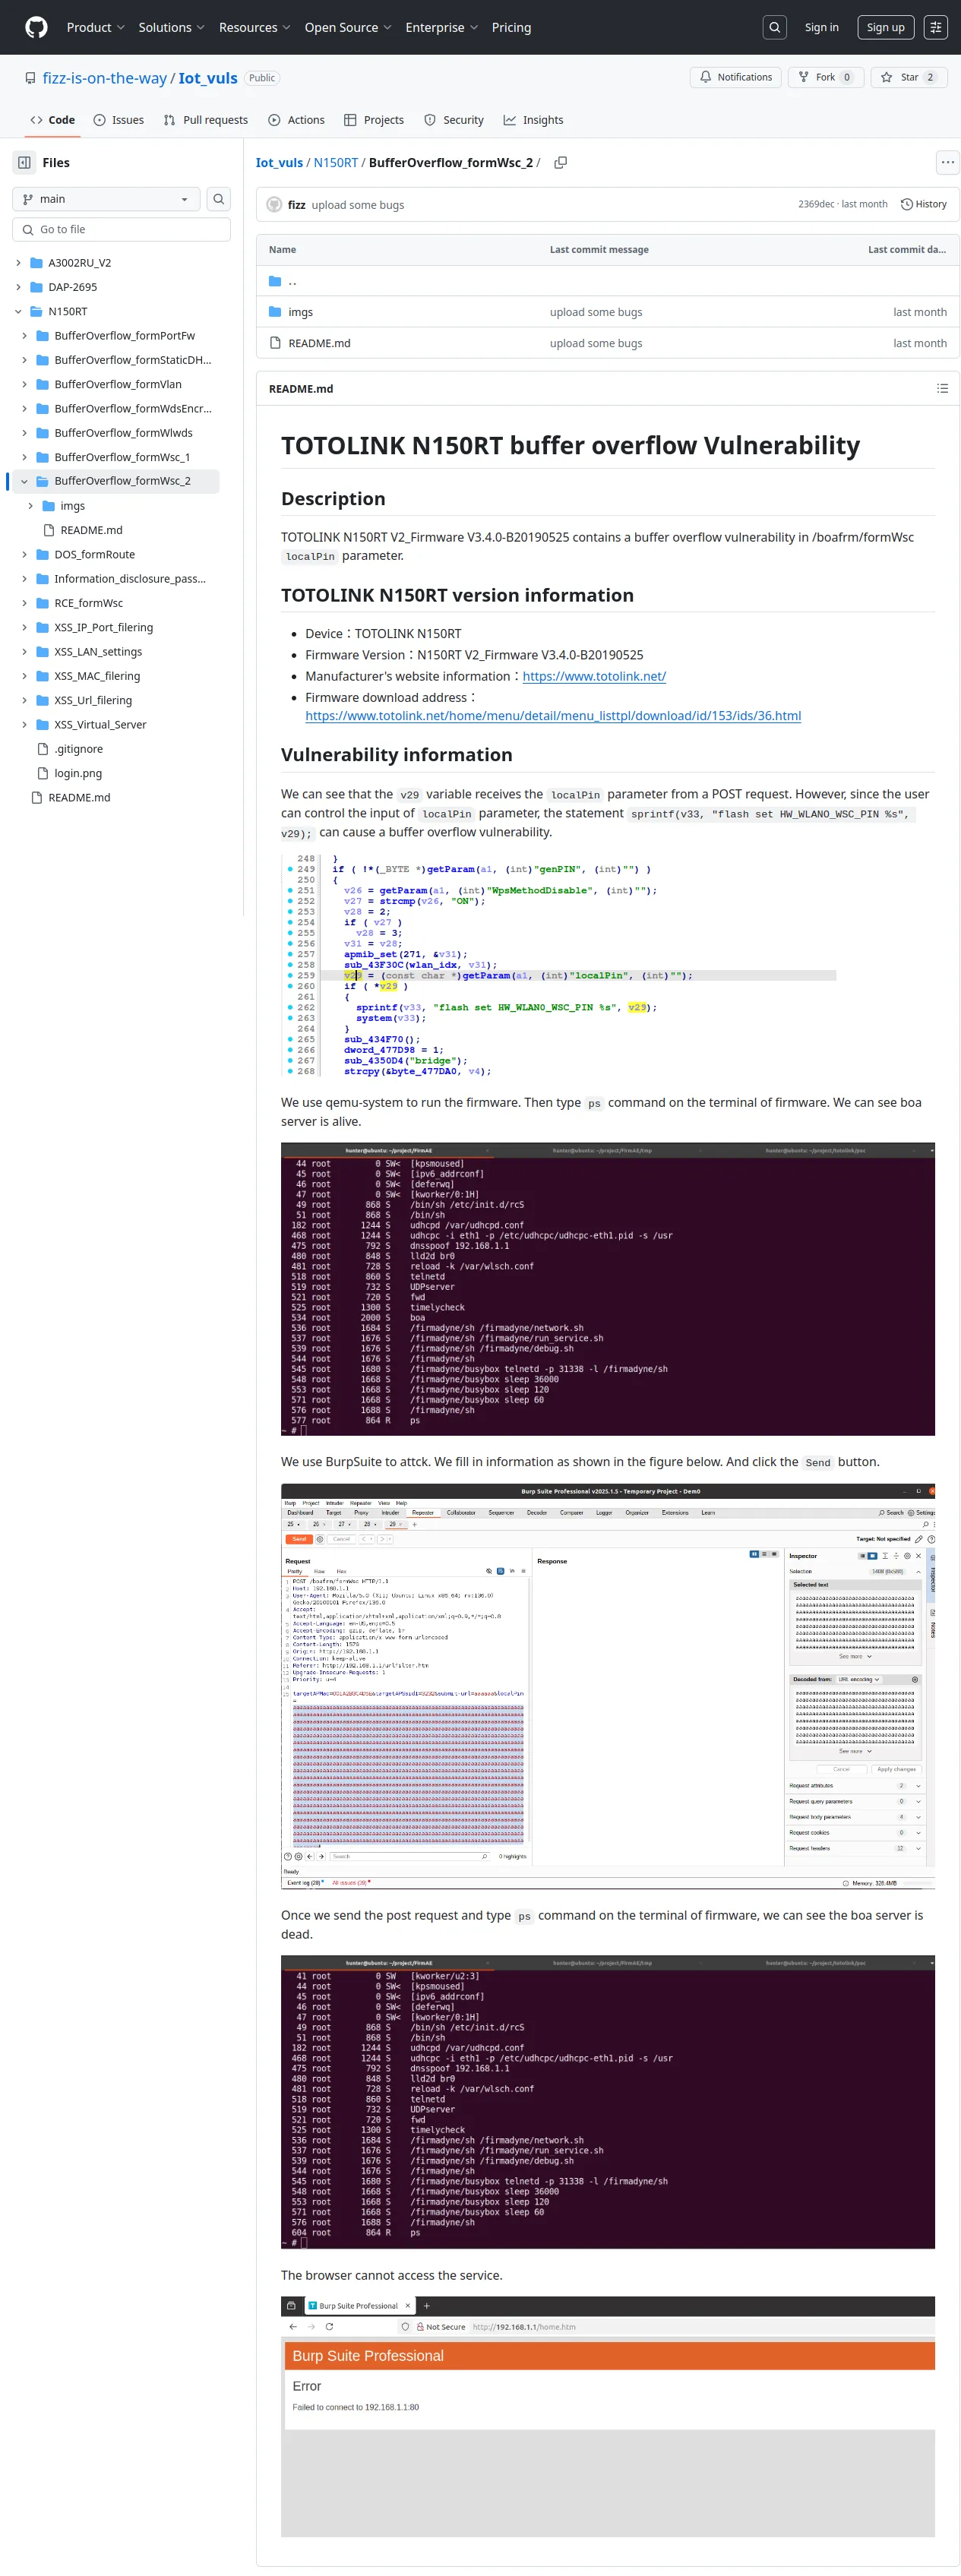Open DOS_formRoute folder in tree

[94, 554]
